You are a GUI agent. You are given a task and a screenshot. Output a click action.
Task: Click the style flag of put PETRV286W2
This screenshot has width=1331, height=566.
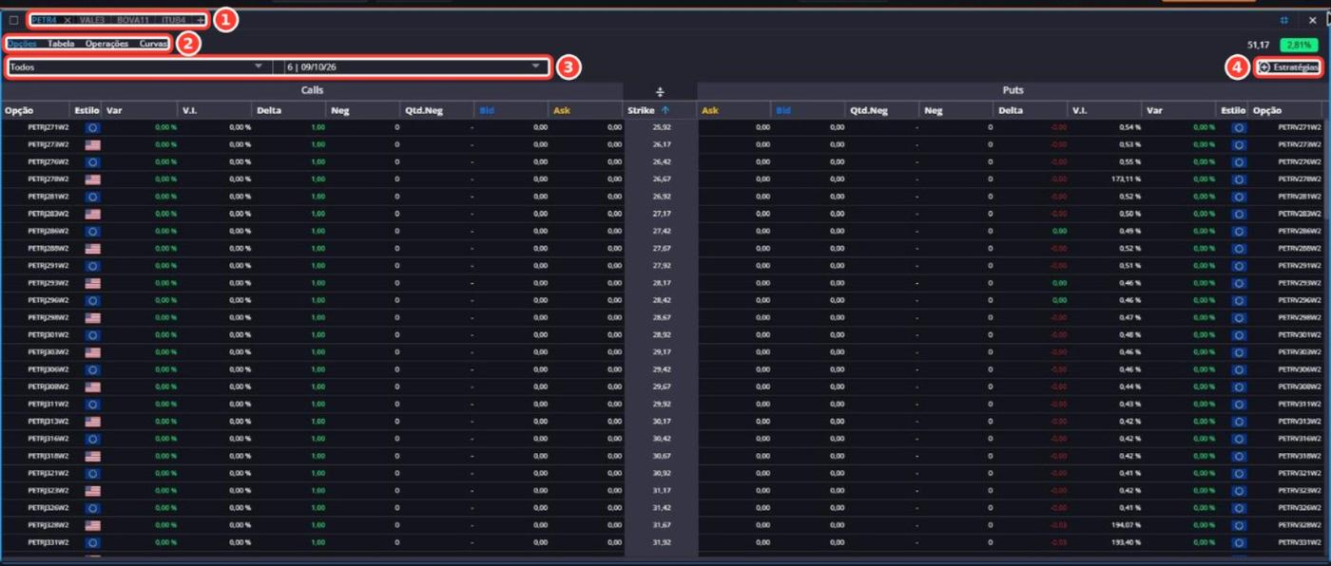1239,231
